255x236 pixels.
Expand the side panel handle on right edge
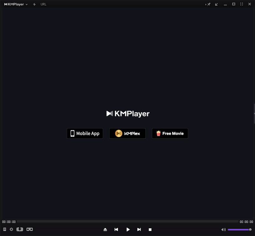254,114
